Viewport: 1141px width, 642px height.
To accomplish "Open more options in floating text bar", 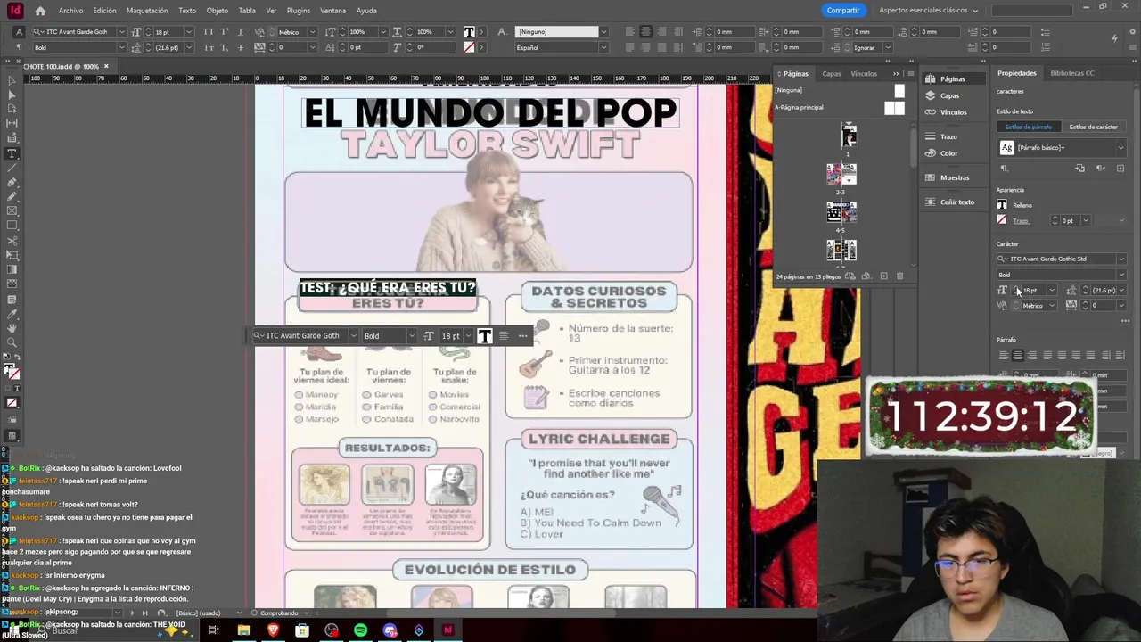I will tap(522, 336).
